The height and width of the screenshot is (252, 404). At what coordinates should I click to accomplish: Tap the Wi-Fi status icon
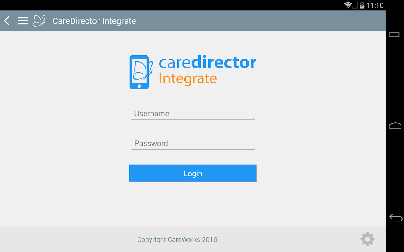(348, 5)
